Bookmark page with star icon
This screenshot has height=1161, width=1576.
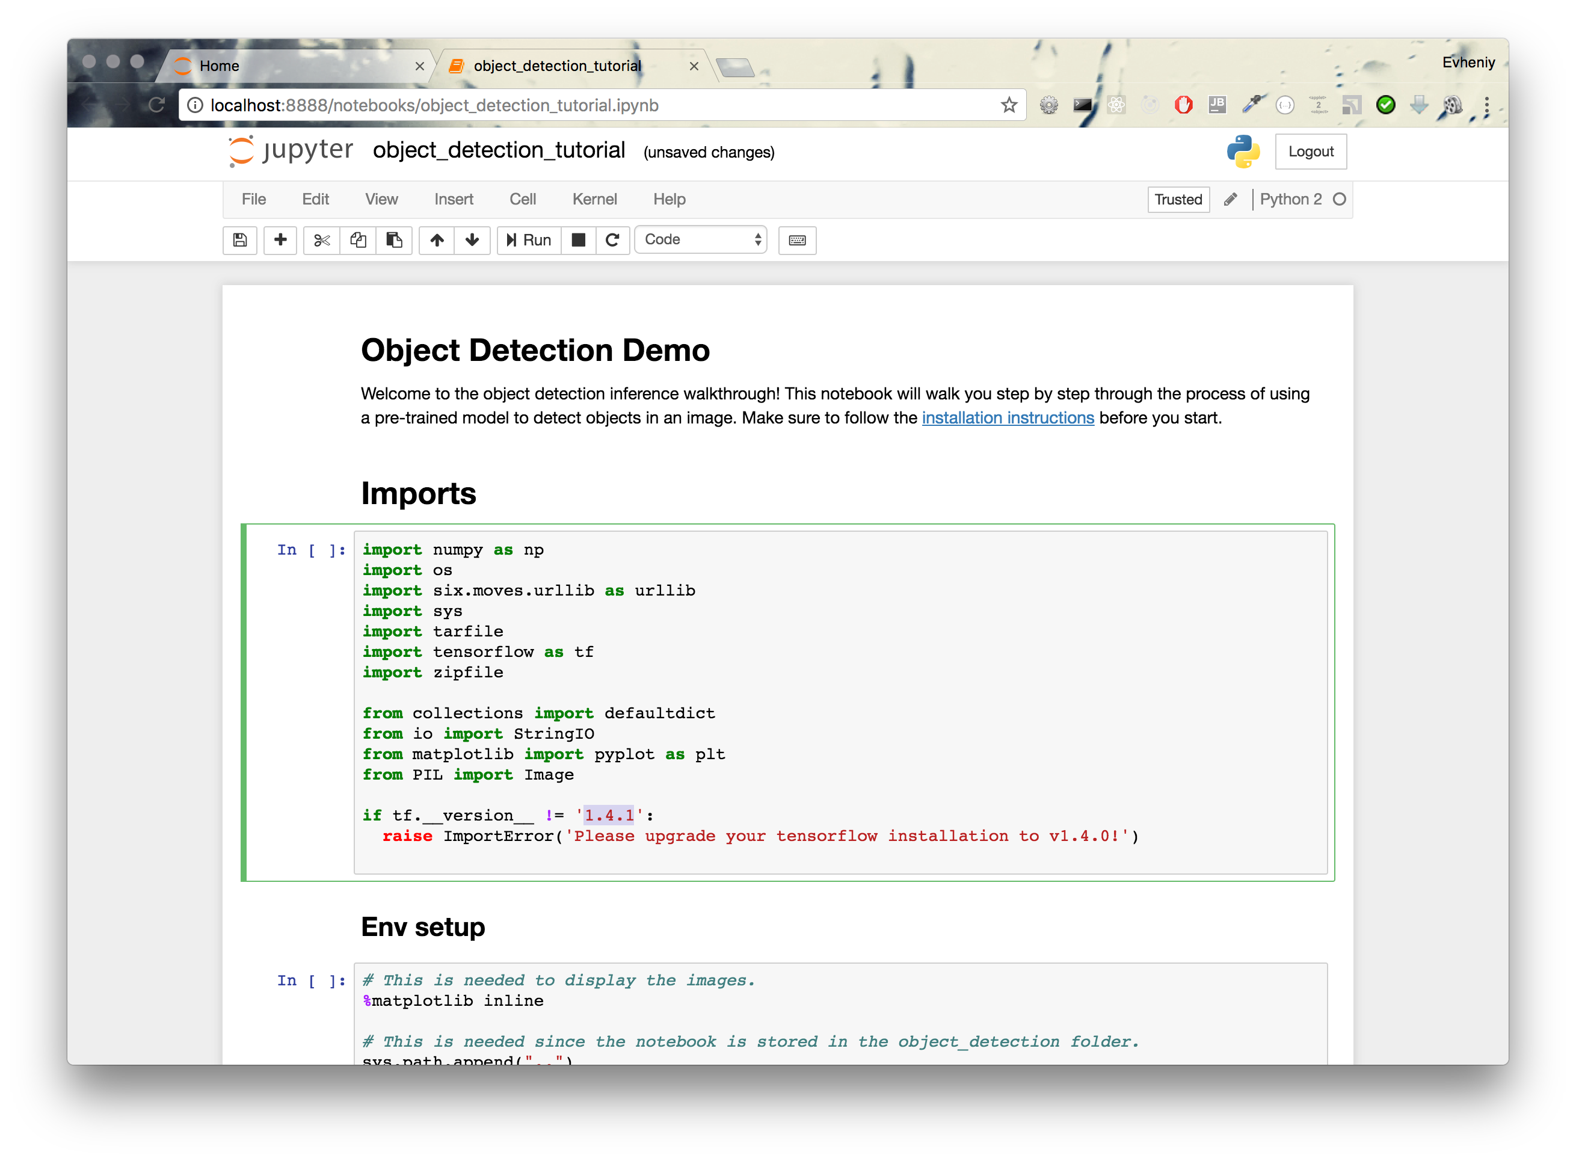[1009, 105]
